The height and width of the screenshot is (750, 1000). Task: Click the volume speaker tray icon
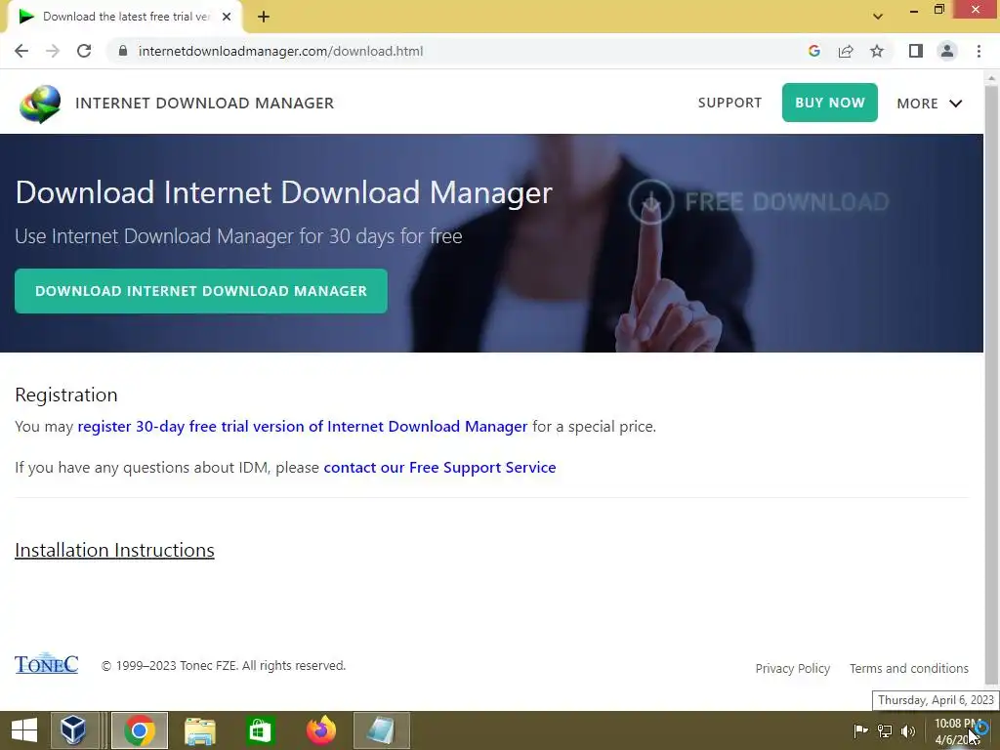point(907,730)
